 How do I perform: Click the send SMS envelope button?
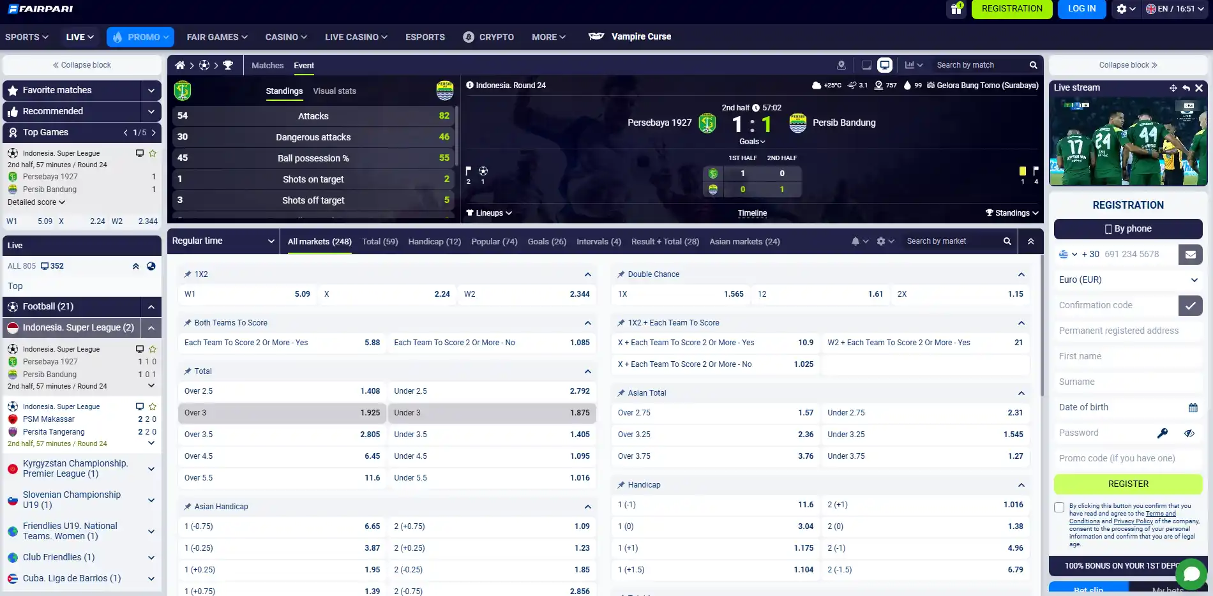1191,254
